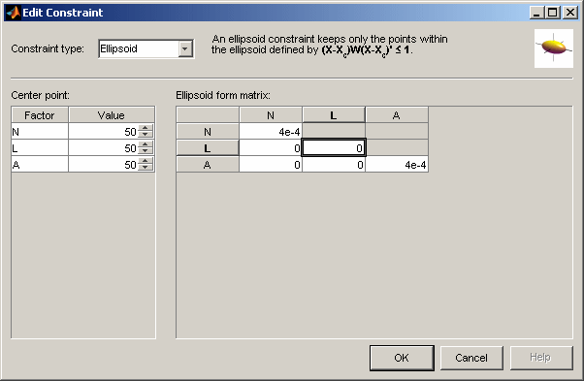Select factor row N in center point table
Image resolution: width=584 pixels, height=381 pixels.
40,132
